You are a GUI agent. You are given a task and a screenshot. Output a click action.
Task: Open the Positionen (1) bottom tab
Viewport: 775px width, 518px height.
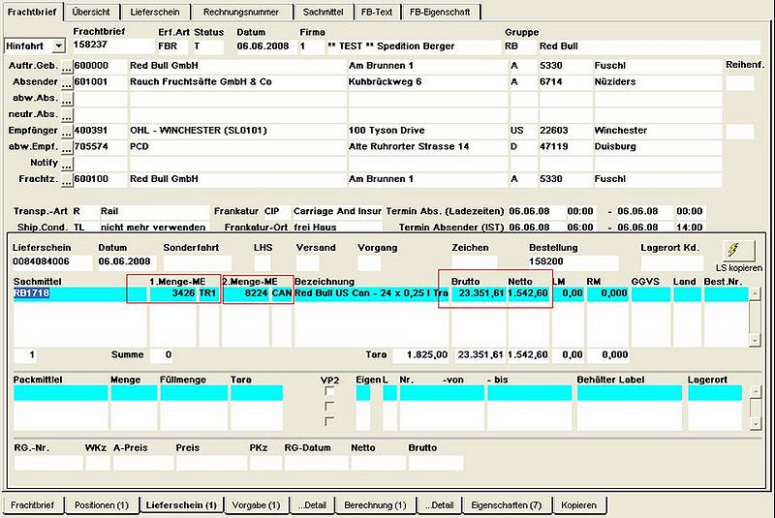point(102,505)
